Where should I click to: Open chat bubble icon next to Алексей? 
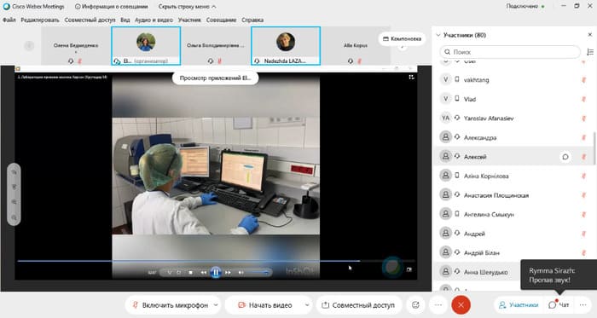point(565,157)
